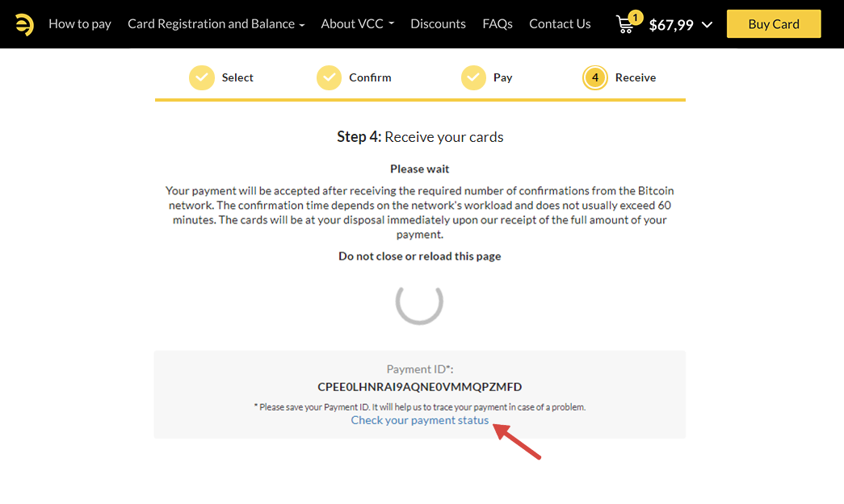Click the Select step checkmark icon

pos(202,77)
